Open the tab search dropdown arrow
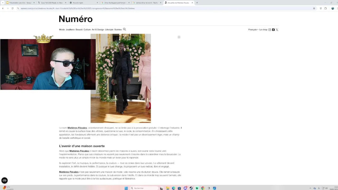Screen dimensions: 338x190 click(3, 3)
